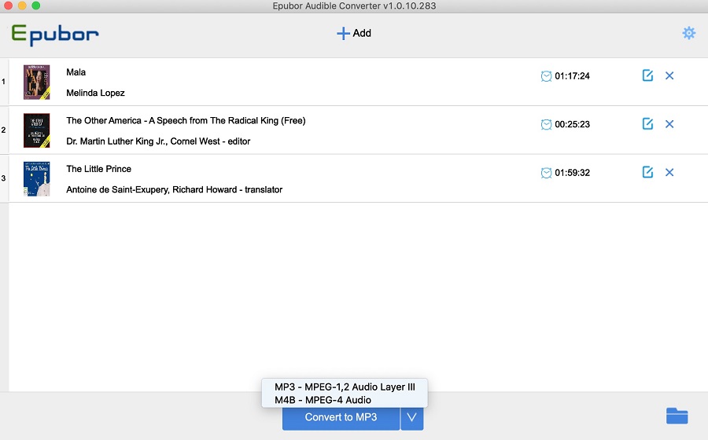Minimize the window with the yellow button
708x440 pixels.
[22, 5]
